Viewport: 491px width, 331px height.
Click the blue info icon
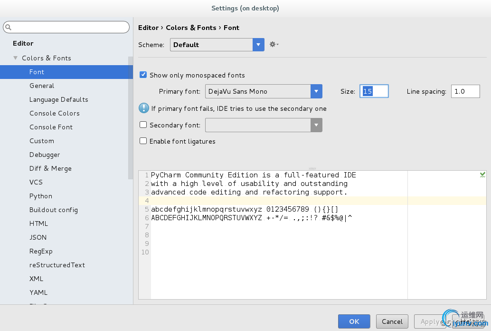click(x=143, y=108)
